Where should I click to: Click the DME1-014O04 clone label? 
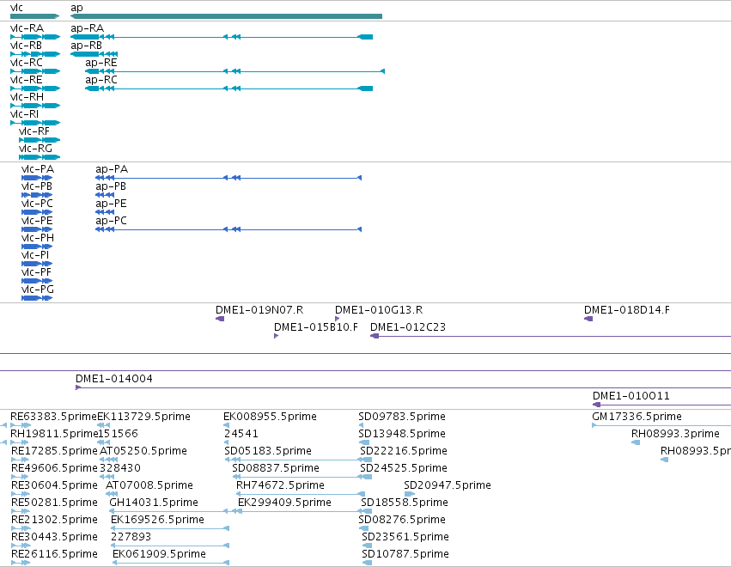114,379
